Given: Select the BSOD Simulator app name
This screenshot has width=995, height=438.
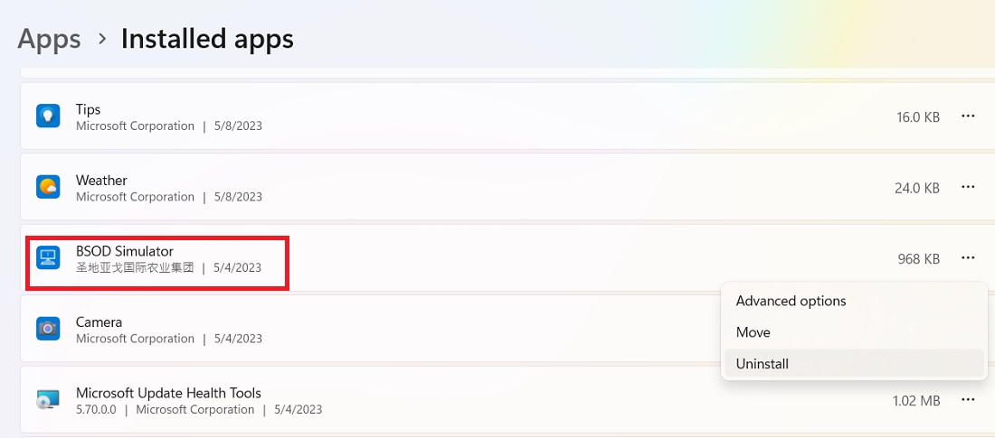Looking at the screenshot, I should point(125,250).
